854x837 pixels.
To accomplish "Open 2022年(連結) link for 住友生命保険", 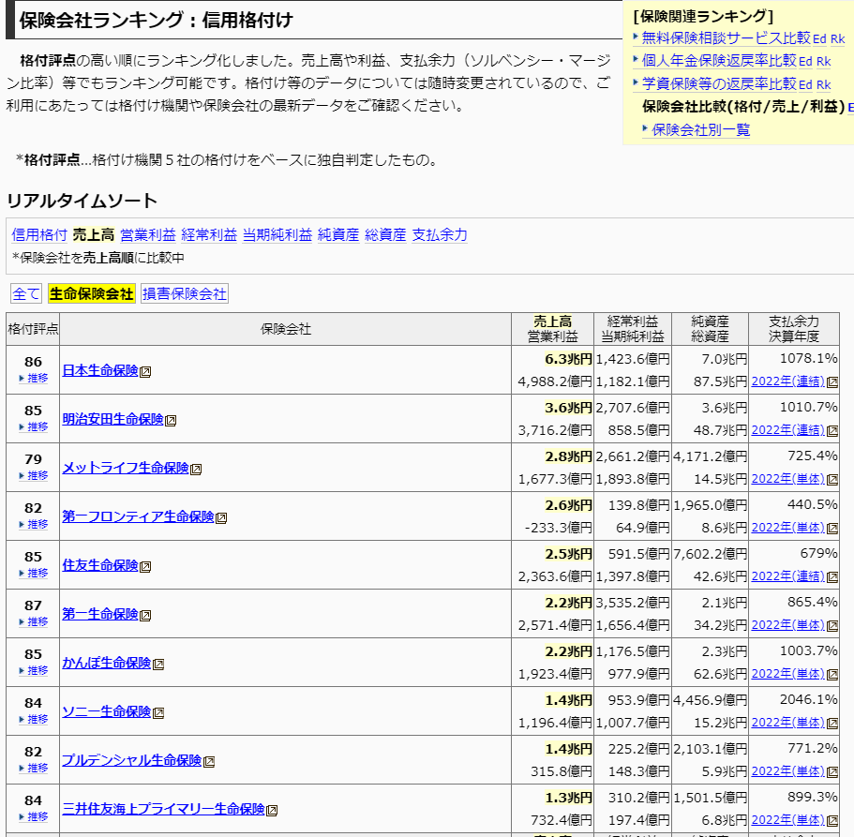I will click(x=787, y=576).
